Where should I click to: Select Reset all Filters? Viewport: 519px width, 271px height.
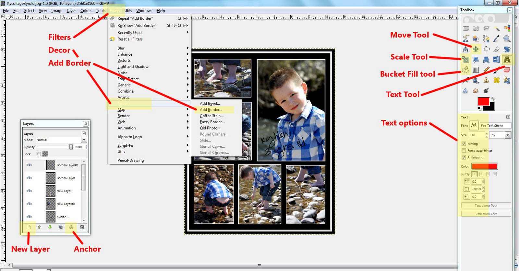(150, 39)
